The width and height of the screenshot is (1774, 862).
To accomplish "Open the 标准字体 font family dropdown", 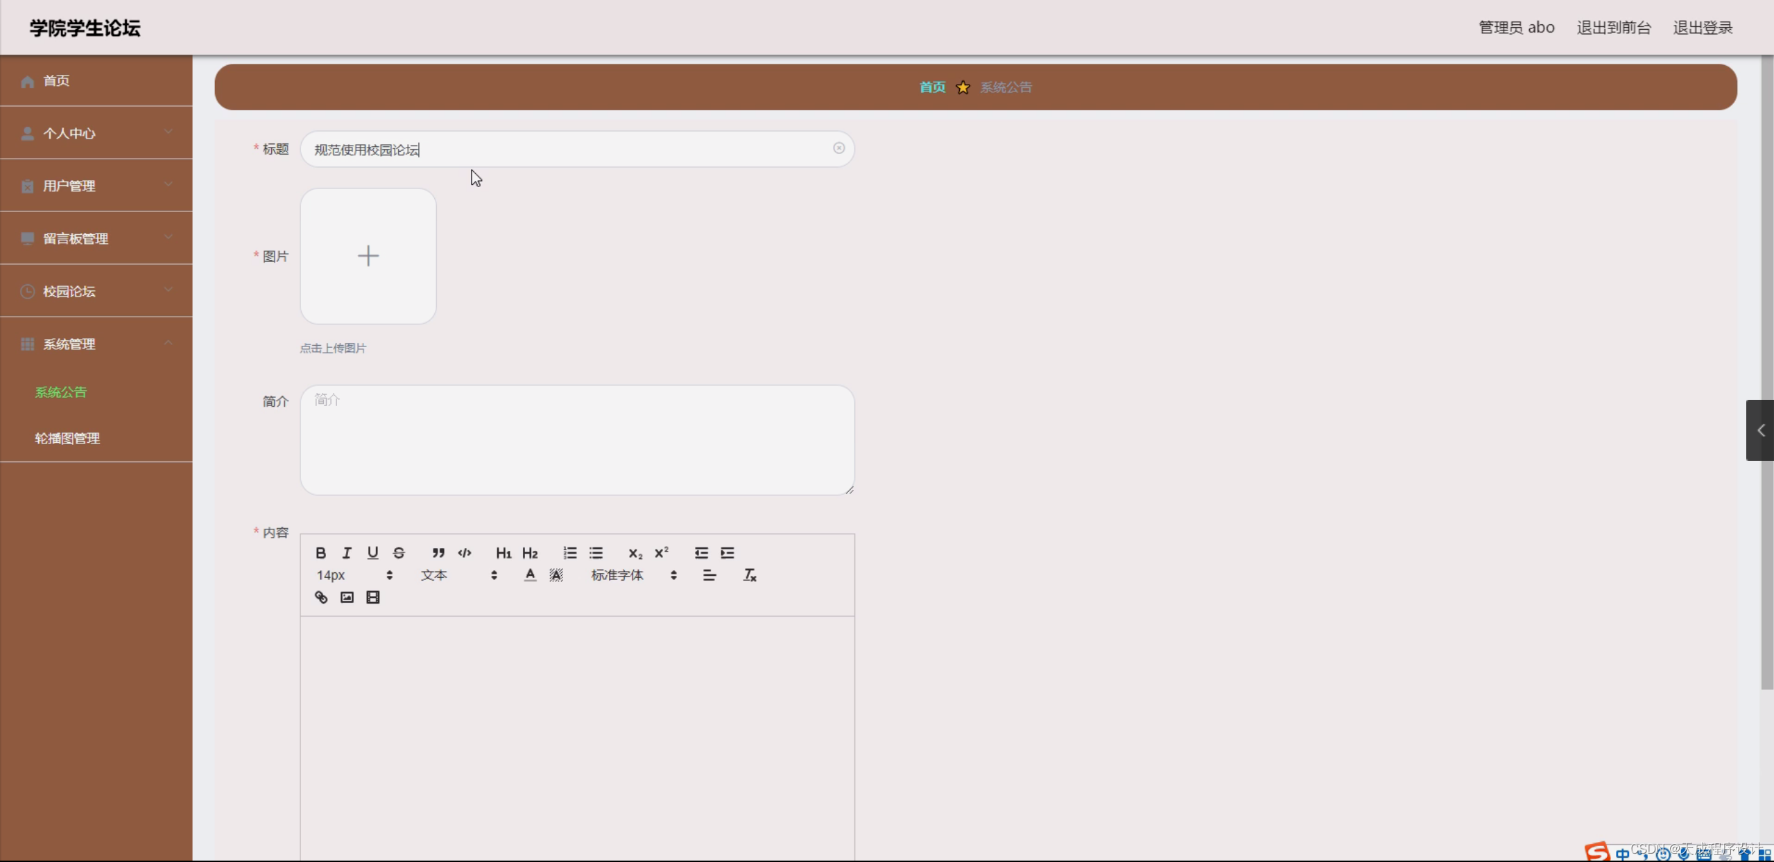I will [632, 575].
